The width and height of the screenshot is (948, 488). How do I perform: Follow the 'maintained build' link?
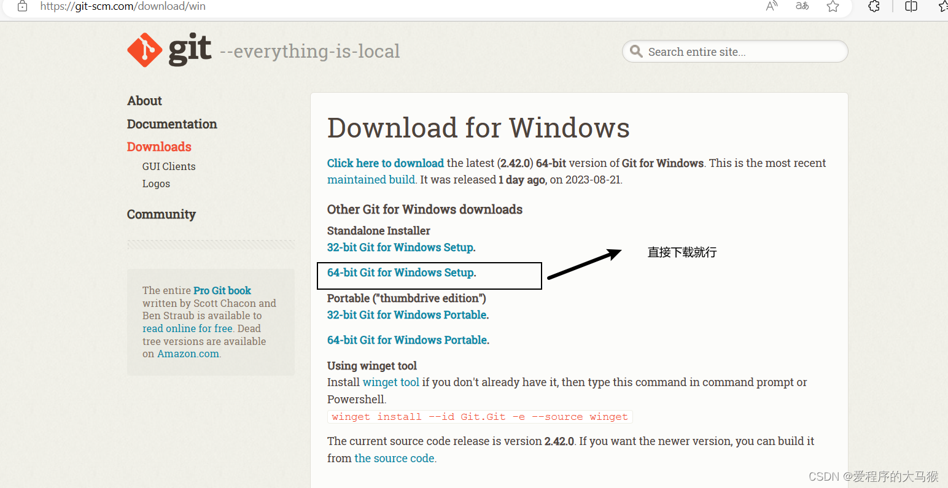click(x=371, y=180)
